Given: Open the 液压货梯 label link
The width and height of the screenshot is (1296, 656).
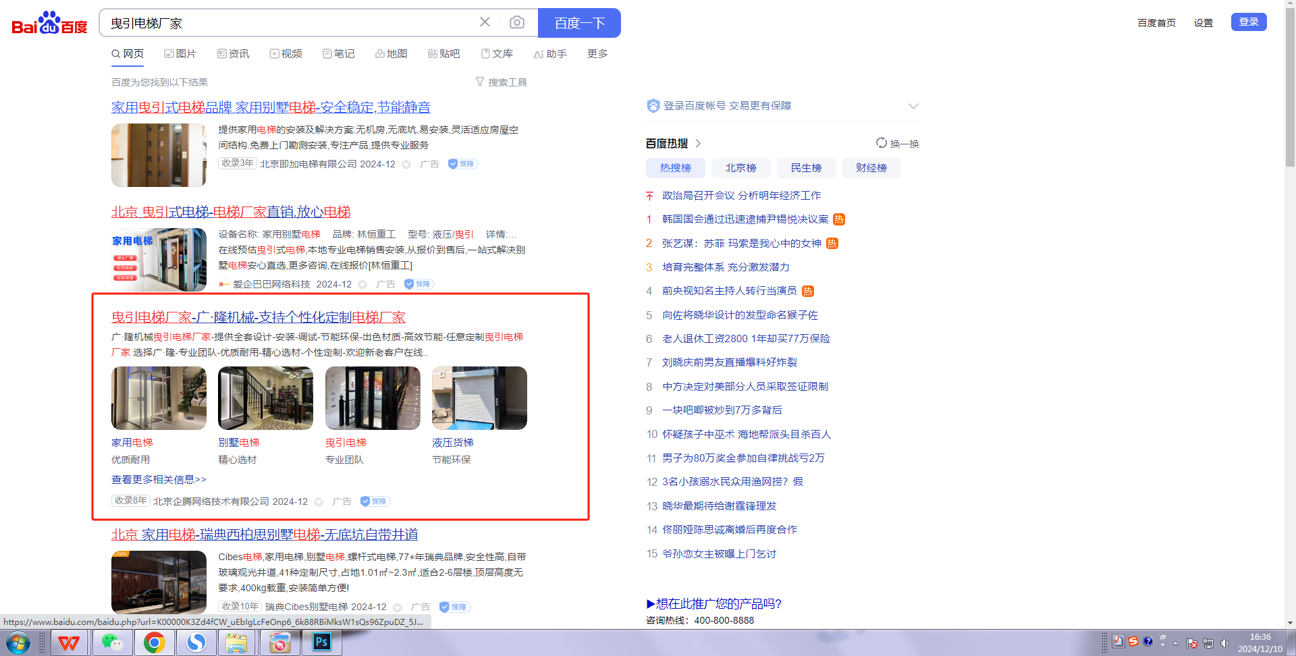Looking at the screenshot, I should [x=453, y=443].
